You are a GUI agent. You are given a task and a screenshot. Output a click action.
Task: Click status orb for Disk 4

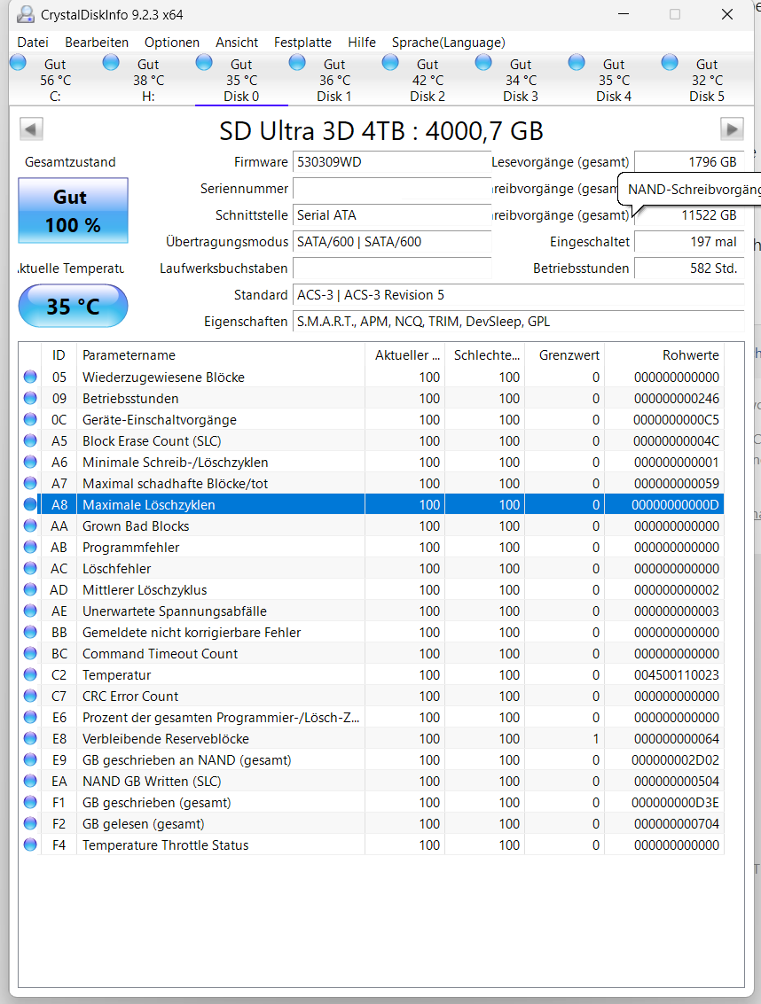[577, 62]
